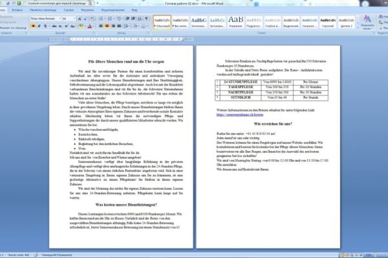Open the quick access toolbar customize arrow
This screenshot has width=388, height=258.
point(98,3)
